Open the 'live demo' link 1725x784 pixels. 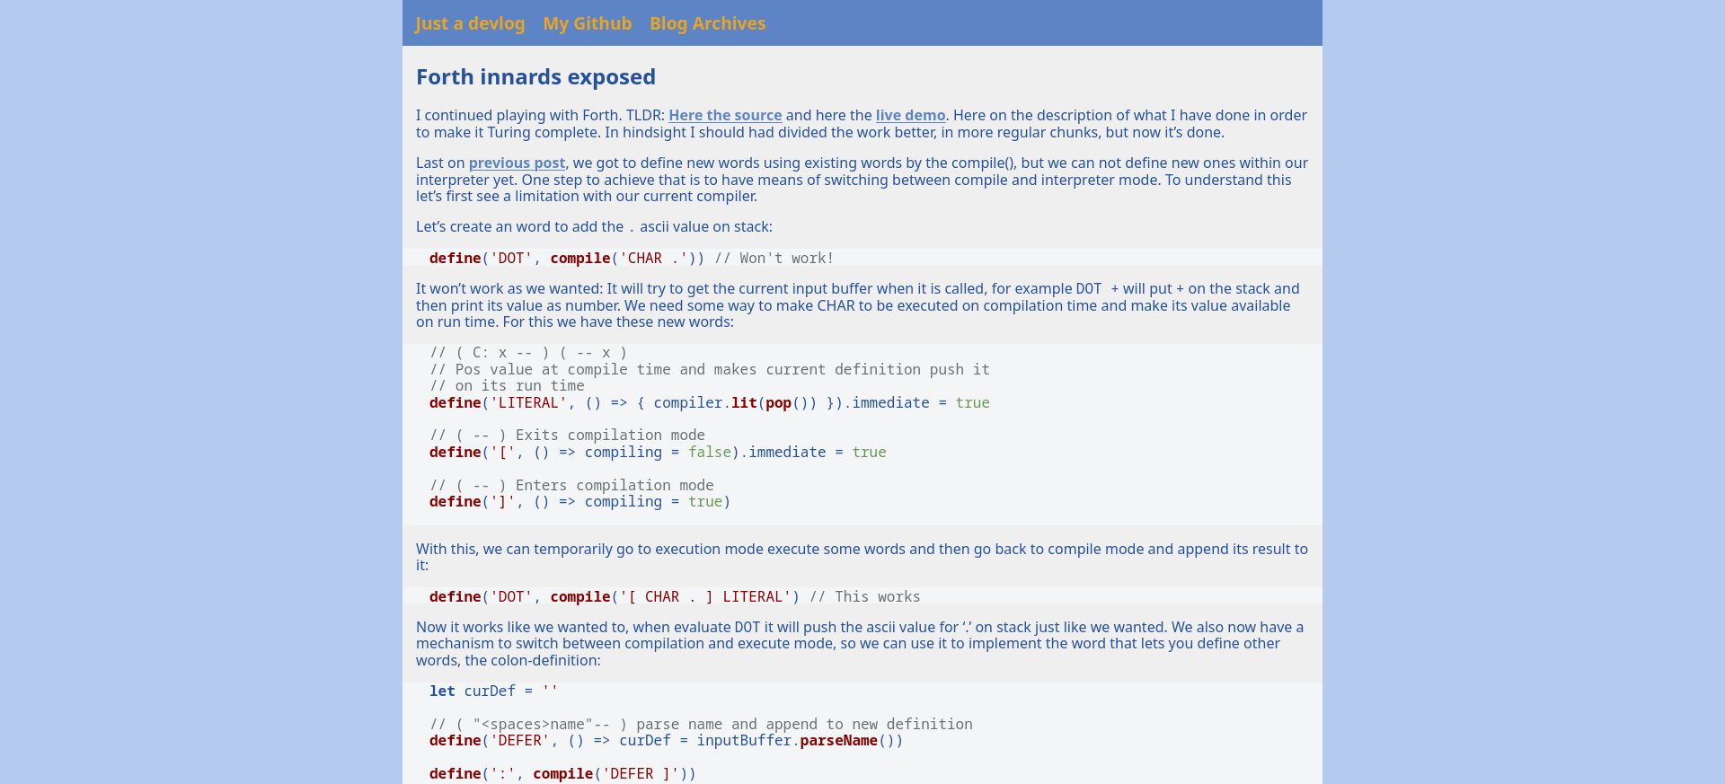coord(910,116)
